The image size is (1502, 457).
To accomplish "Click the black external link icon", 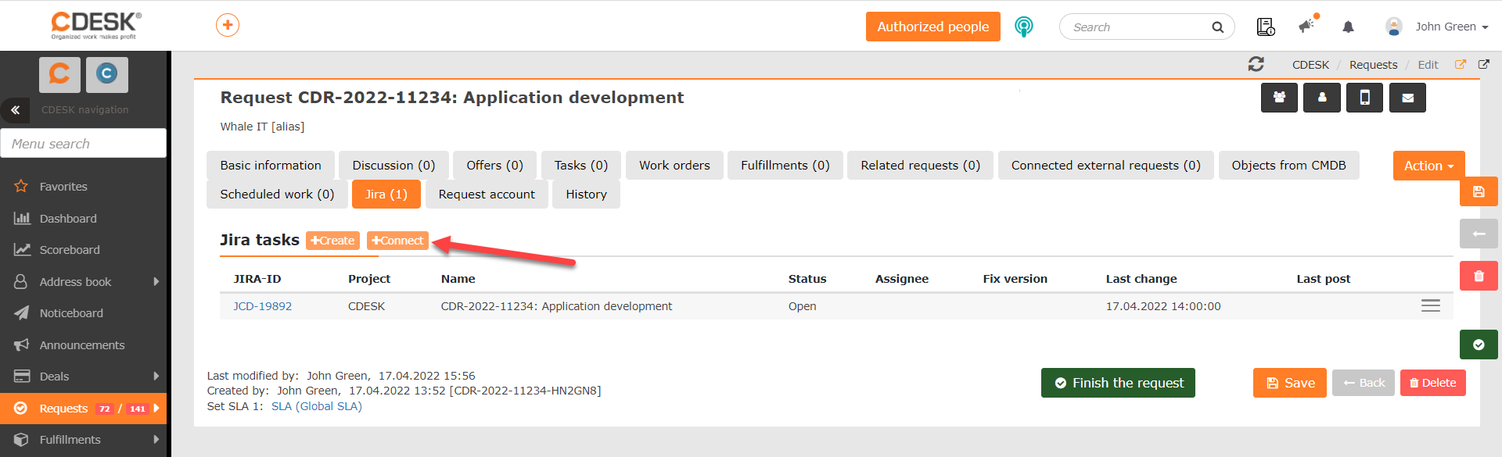I will 1483,64.
